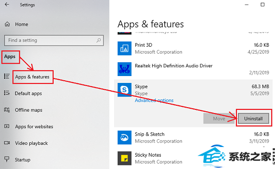275x169 pixels.
Task: Click Realtek date 2/11/2019
Action: (x=259, y=72)
